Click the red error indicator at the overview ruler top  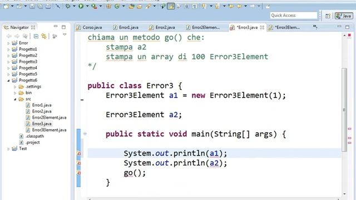click(x=349, y=35)
